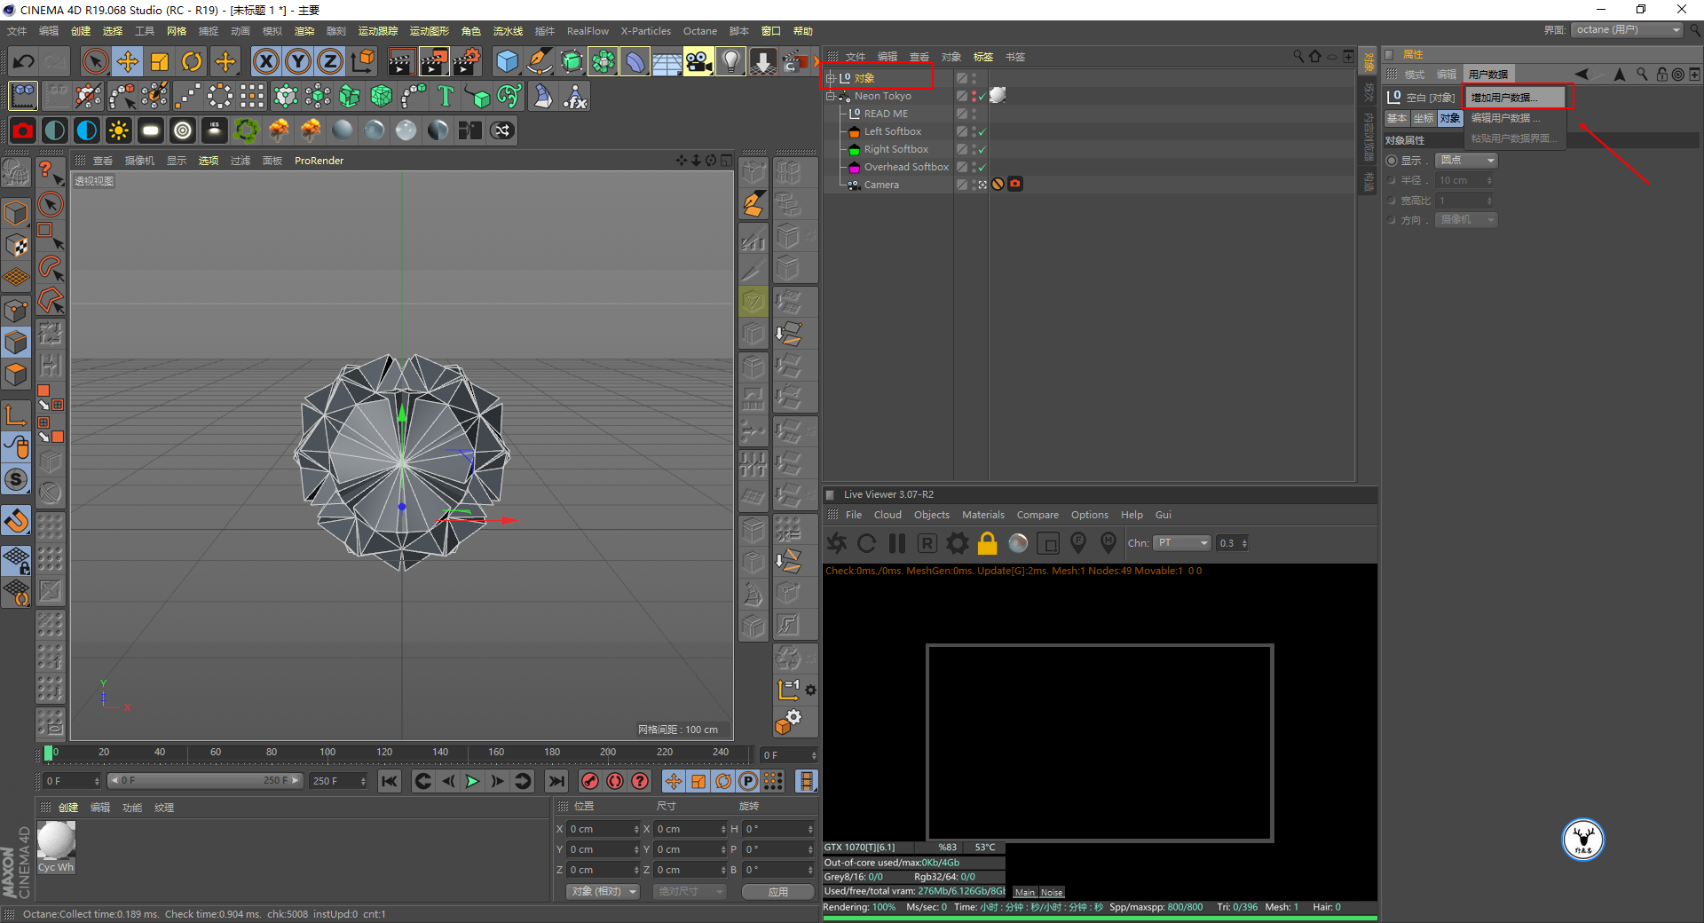
Task: Select the Live Selection tool
Action: point(95,61)
